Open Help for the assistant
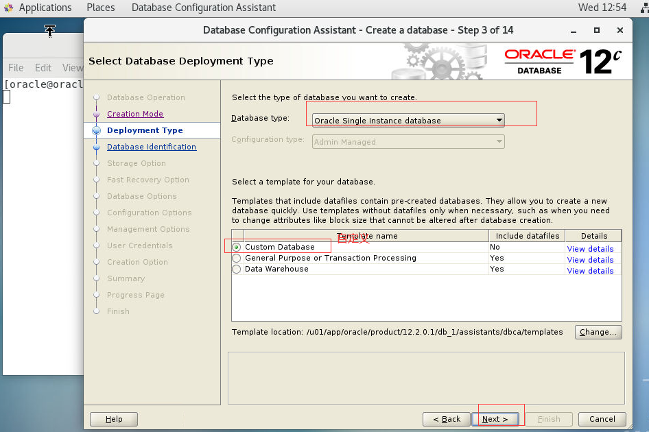This screenshot has width=649, height=432. coord(114,419)
